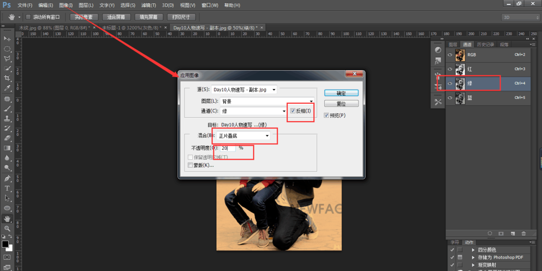
Task: Expand the 渐变映射 action
Action: pos(473,265)
